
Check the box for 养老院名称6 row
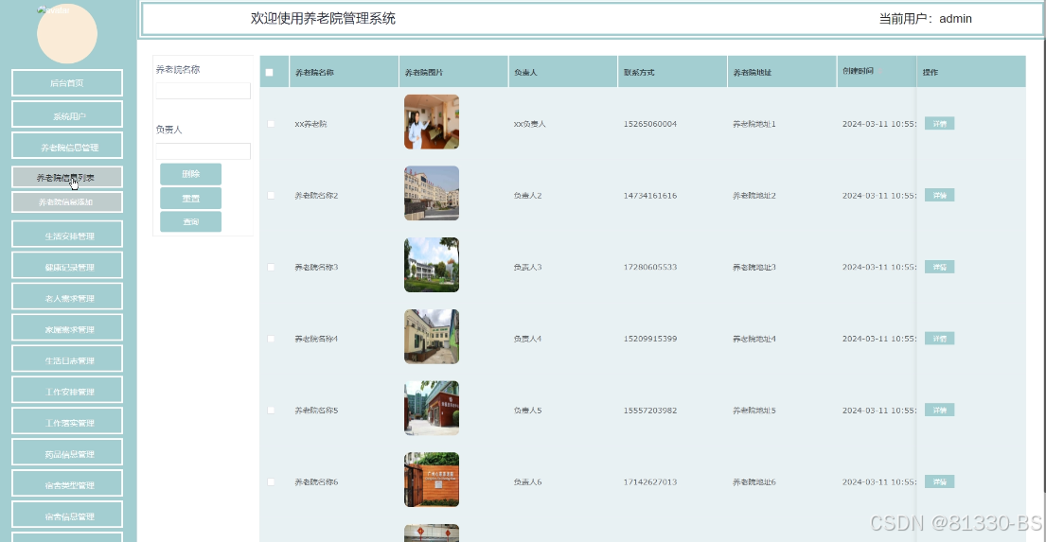[271, 482]
